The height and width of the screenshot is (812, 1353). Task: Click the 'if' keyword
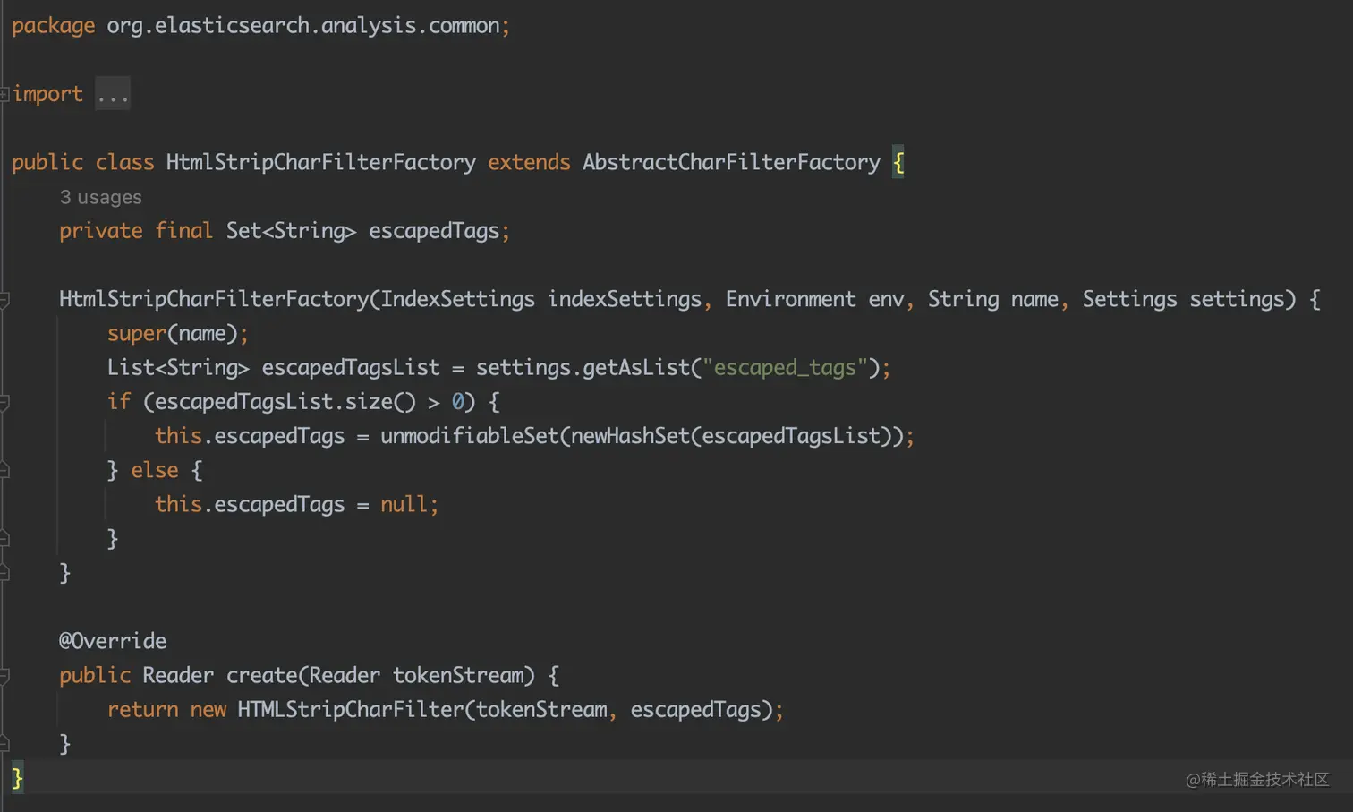click(x=118, y=402)
